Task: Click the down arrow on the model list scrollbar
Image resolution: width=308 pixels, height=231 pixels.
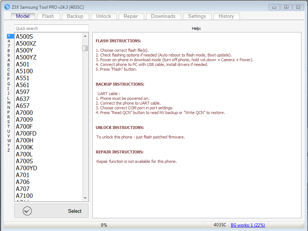Action: [x=85, y=198]
